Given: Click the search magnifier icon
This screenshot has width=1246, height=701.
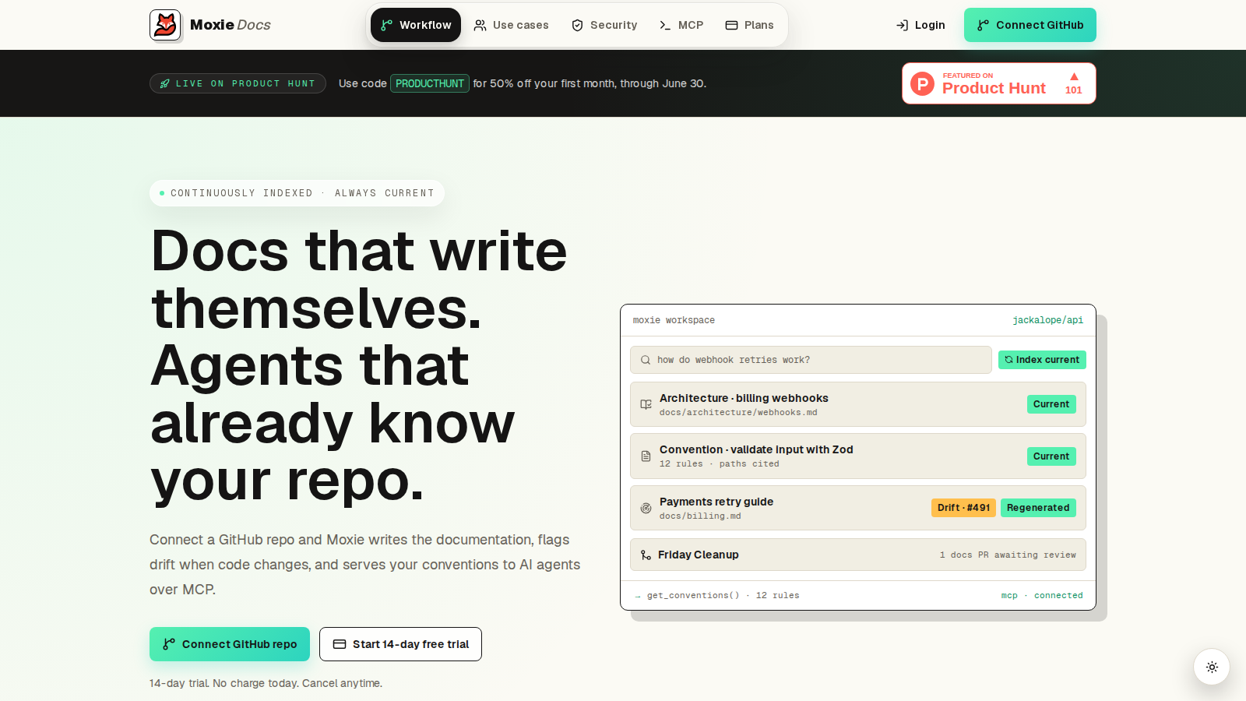Looking at the screenshot, I should coord(646,360).
